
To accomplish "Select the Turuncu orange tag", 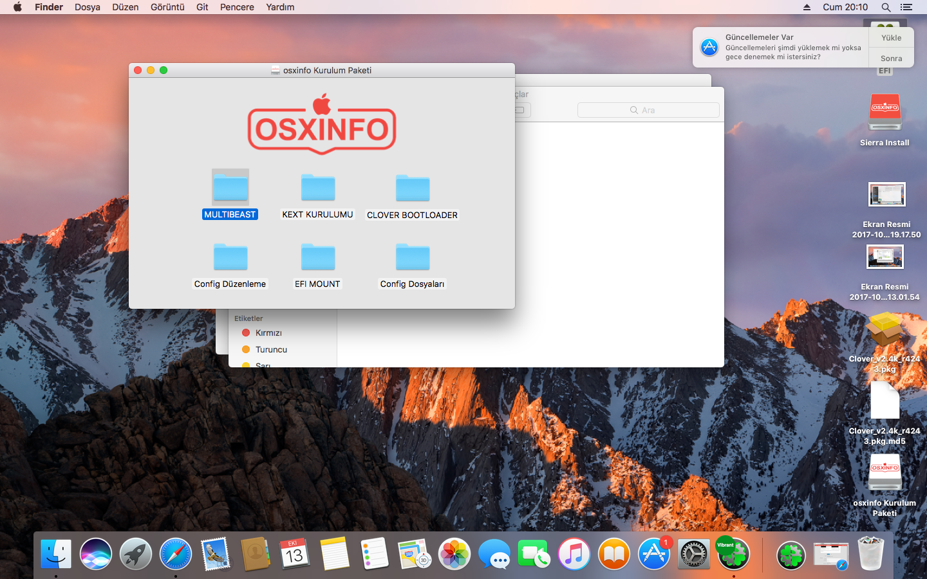I will tap(270, 349).
